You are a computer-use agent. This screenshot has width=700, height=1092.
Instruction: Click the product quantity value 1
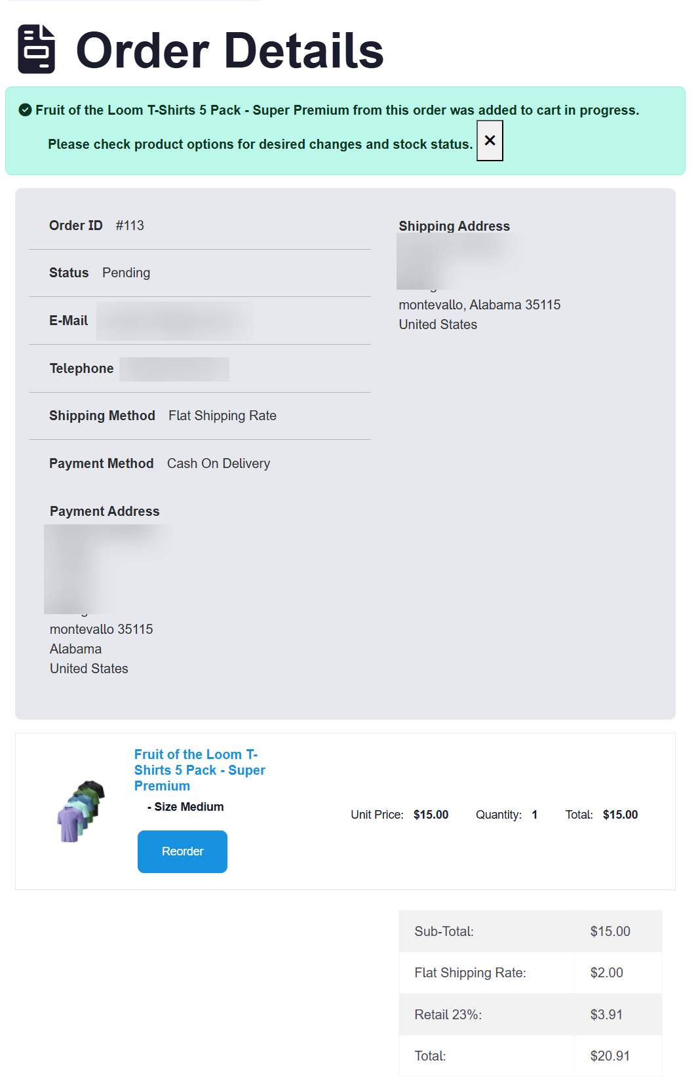point(535,815)
